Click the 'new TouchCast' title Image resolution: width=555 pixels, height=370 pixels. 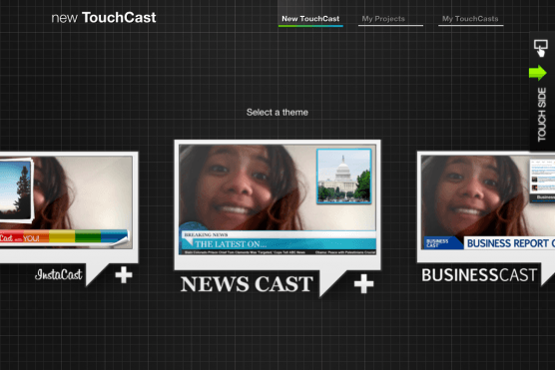pos(104,18)
